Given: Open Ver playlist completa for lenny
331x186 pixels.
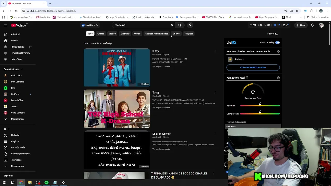Looking at the screenshot, I should pyautogui.click(x=161, y=66).
